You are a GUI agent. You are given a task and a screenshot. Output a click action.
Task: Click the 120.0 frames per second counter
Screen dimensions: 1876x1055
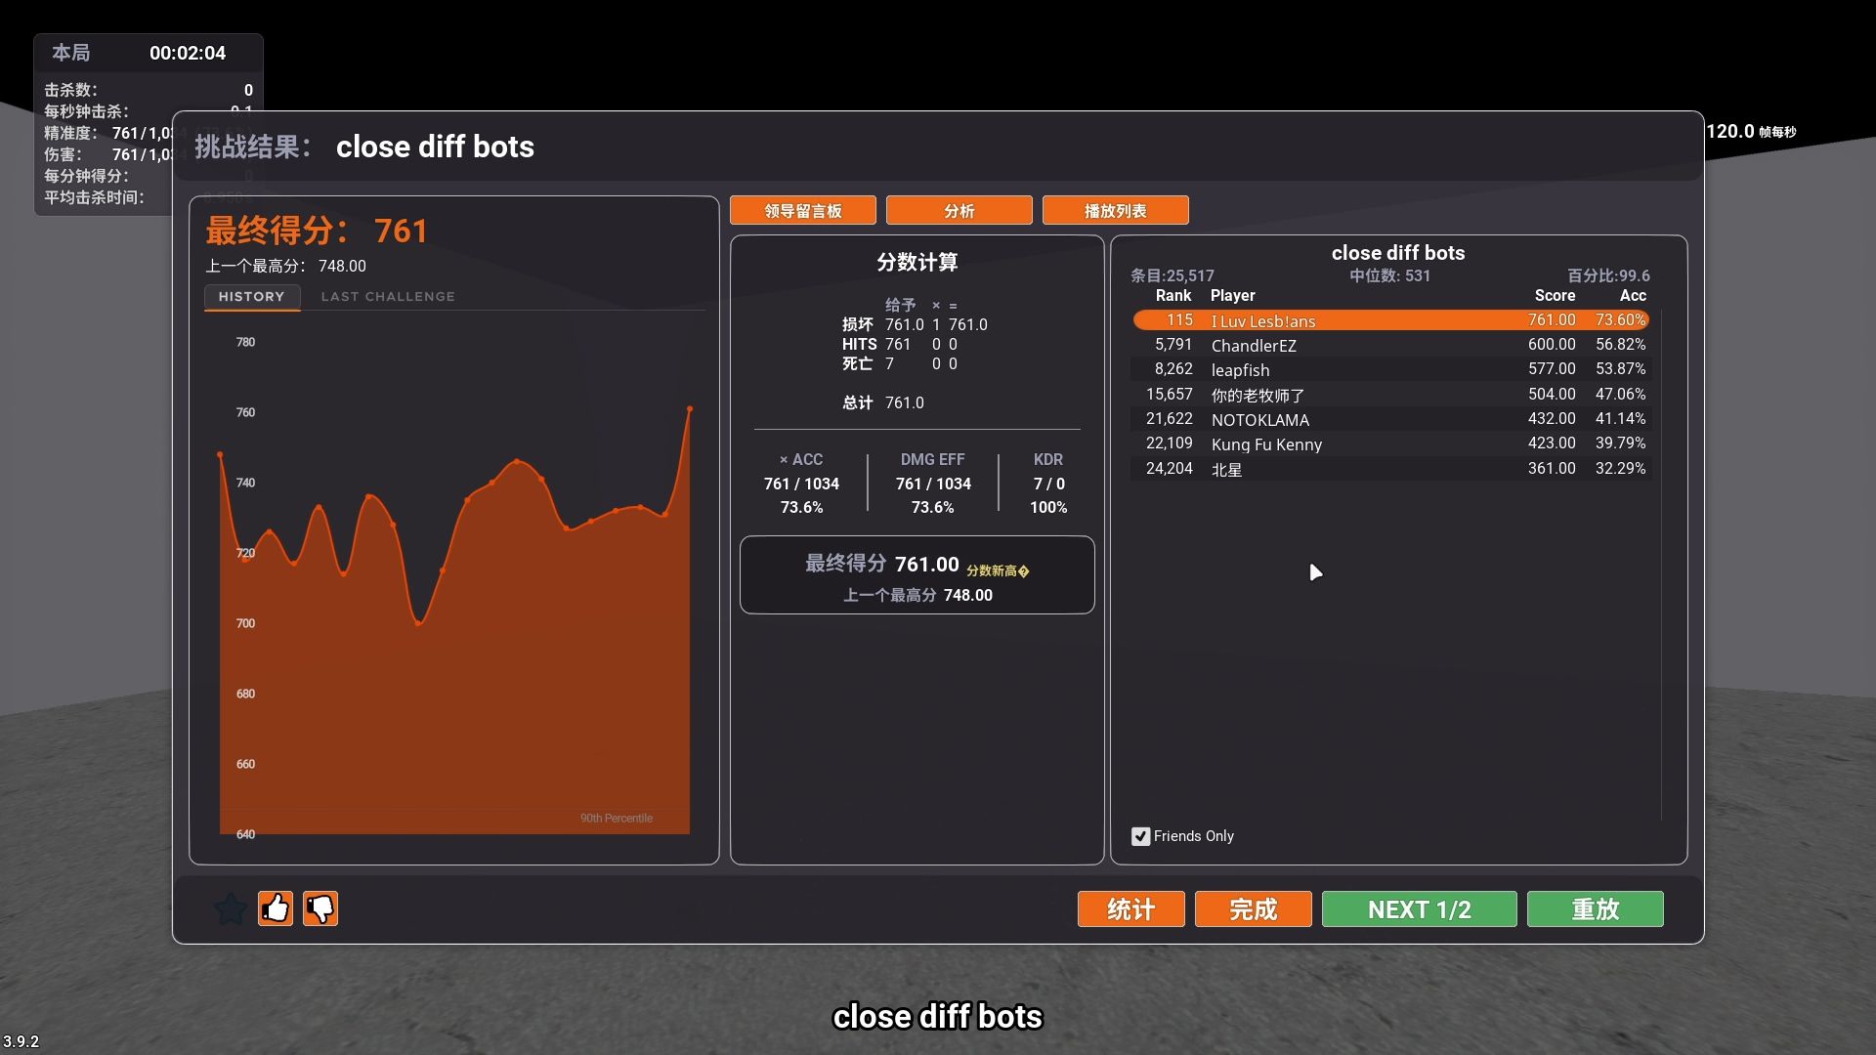click(1751, 131)
